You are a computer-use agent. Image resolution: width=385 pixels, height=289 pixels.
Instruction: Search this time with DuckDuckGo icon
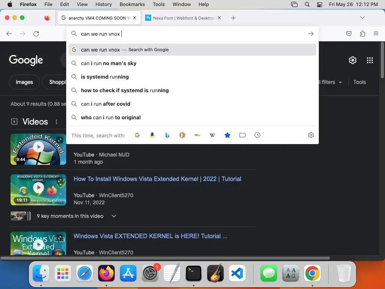[182, 135]
